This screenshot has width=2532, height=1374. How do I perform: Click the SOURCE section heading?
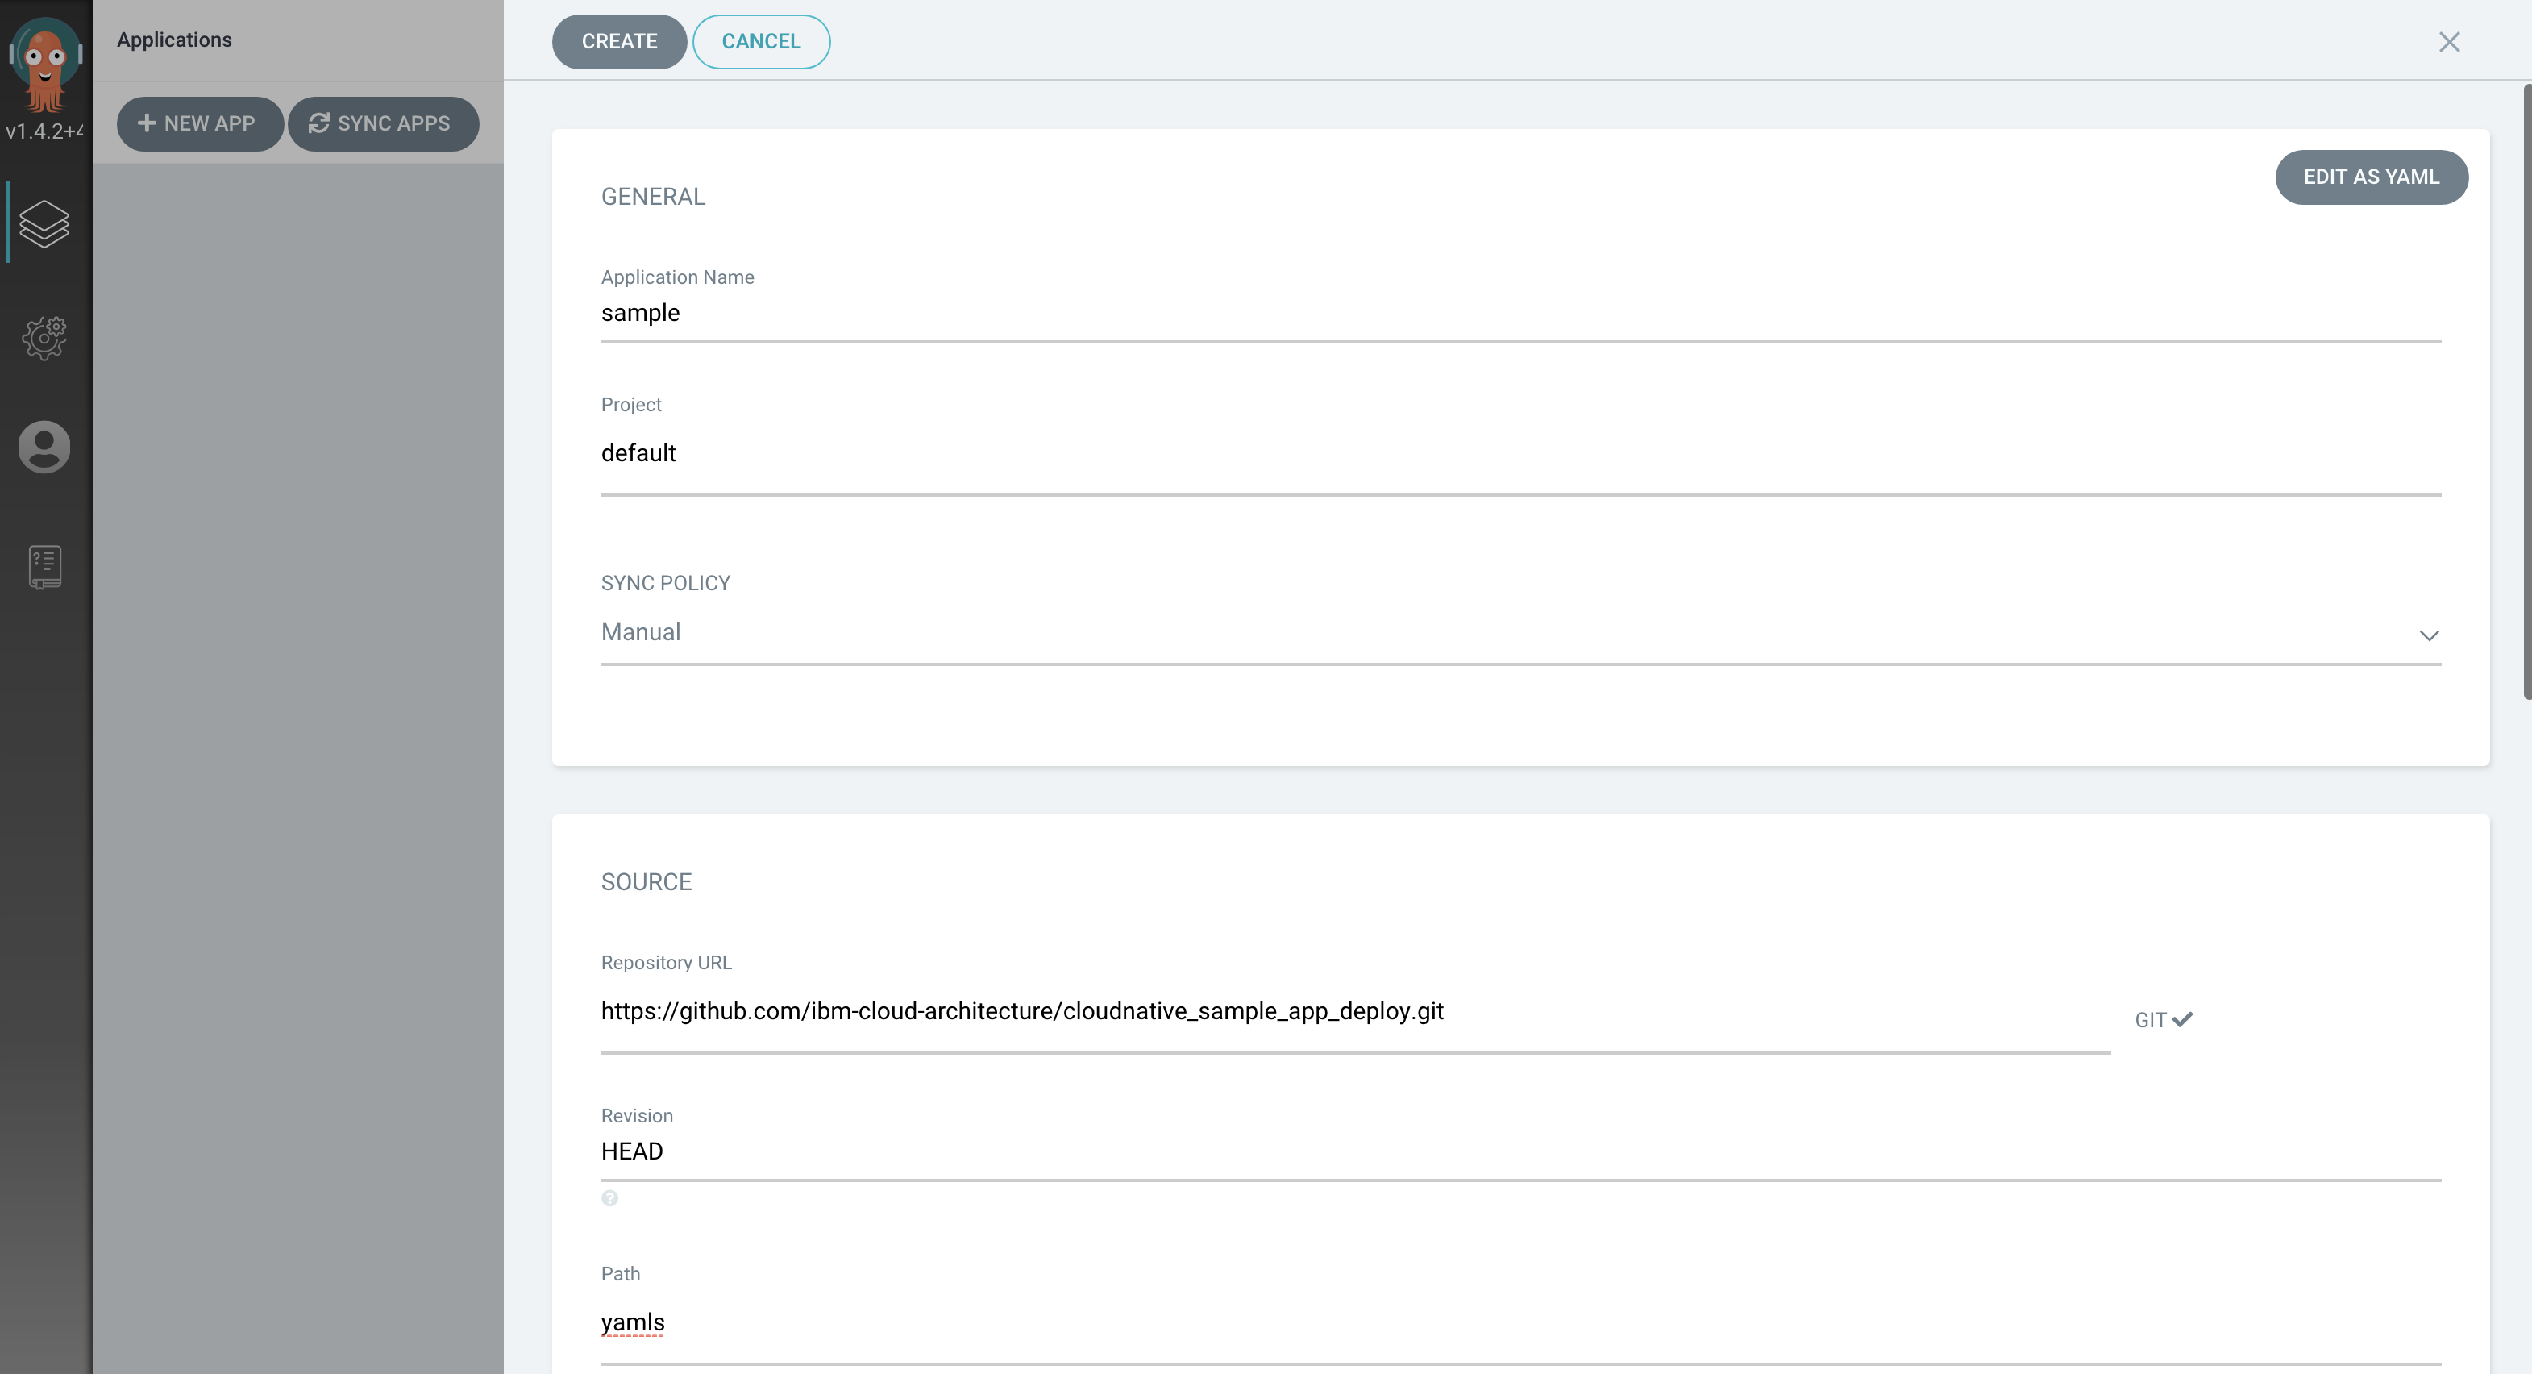(646, 882)
